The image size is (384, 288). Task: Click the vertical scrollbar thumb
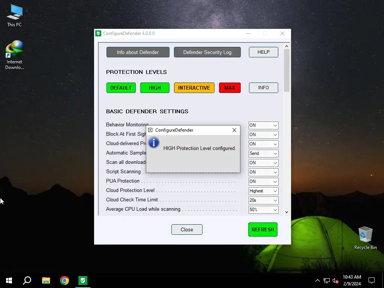point(286,70)
